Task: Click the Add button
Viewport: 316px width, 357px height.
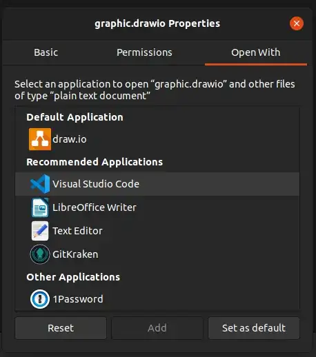Action: (157, 328)
